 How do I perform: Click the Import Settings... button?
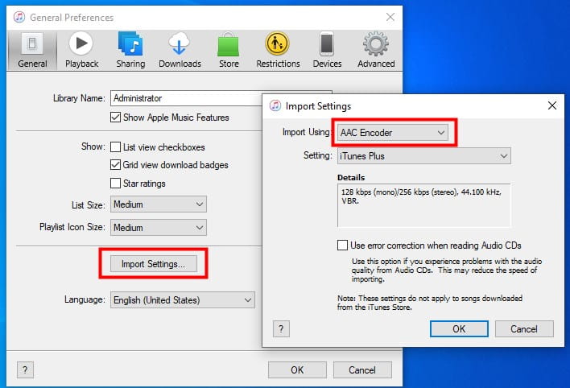tap(154, 264)
